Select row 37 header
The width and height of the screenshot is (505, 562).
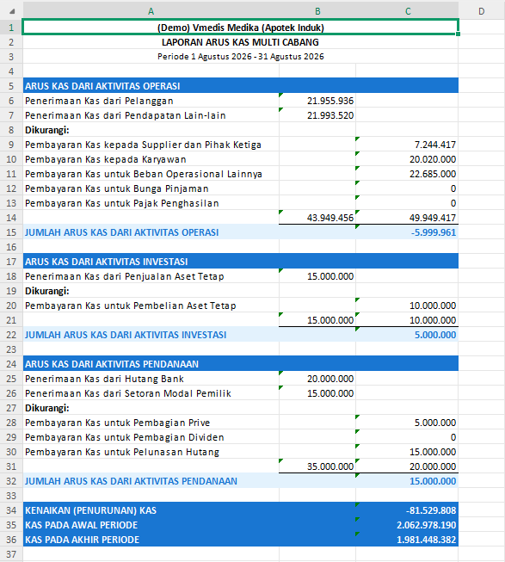[11, 554]
